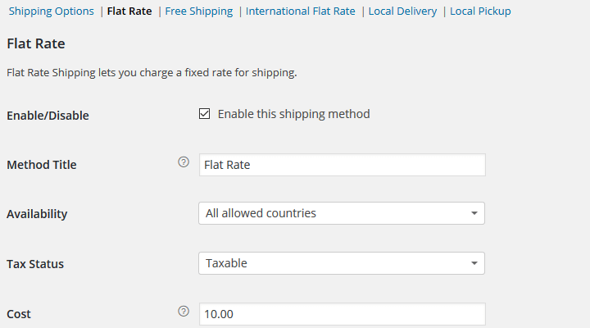Click the active Flat Rate tab link
Screen dimensions: 590x328
tap(129, 11)
